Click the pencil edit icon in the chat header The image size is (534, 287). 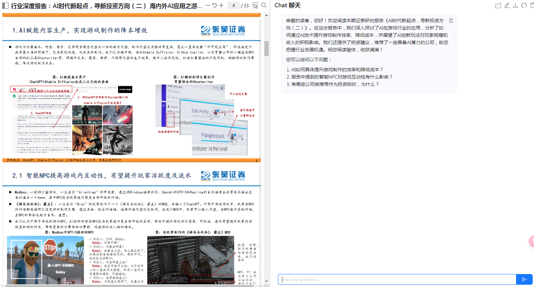point(507,5)
